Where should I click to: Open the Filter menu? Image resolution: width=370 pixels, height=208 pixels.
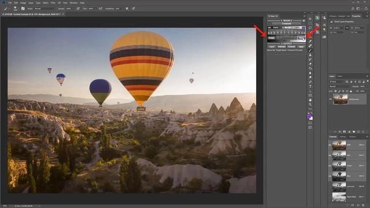coord(53,2)
